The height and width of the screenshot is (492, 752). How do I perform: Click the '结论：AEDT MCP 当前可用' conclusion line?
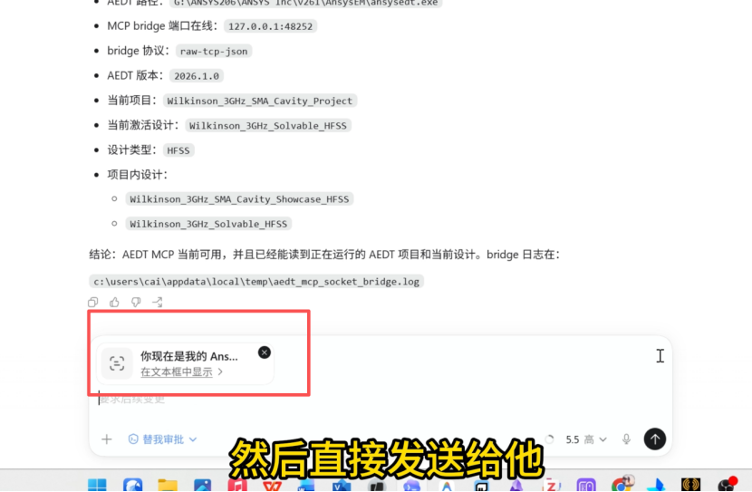click(x=324, y=255)
